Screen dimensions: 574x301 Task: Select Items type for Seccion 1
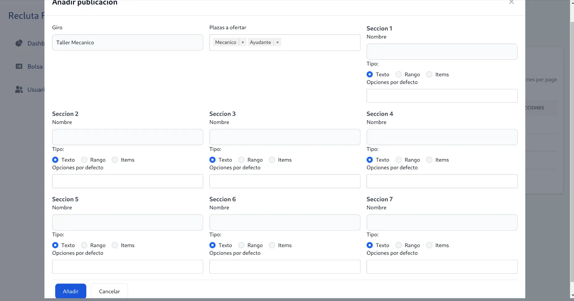point(429,74)
